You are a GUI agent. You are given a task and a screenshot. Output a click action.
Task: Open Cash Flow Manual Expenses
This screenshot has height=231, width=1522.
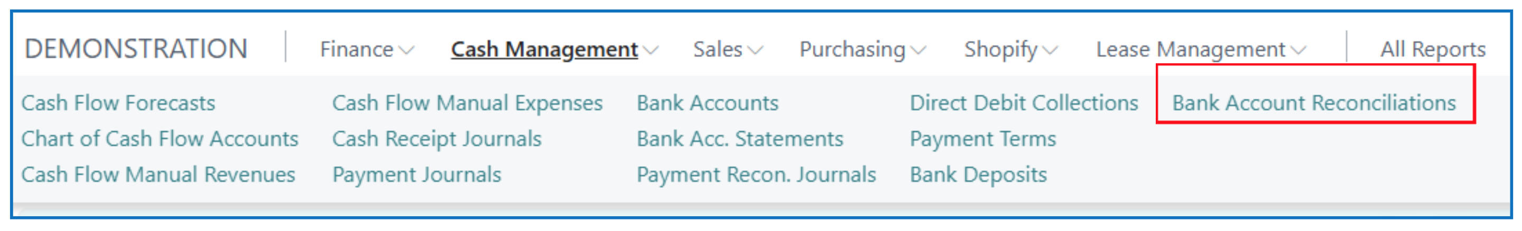tap(467, 103)
